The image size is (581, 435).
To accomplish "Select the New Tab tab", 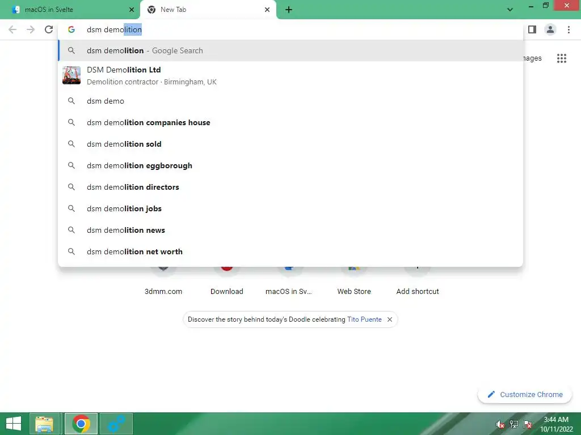I will tap(208, 10).
